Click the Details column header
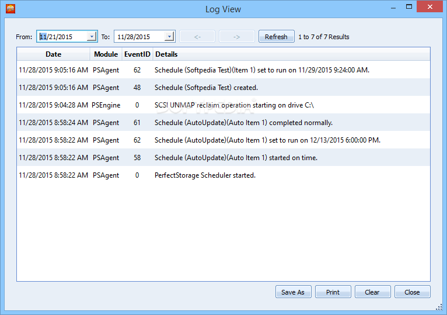Image resolution: width=447 pixels, height=315 pixels. (291, 54)
